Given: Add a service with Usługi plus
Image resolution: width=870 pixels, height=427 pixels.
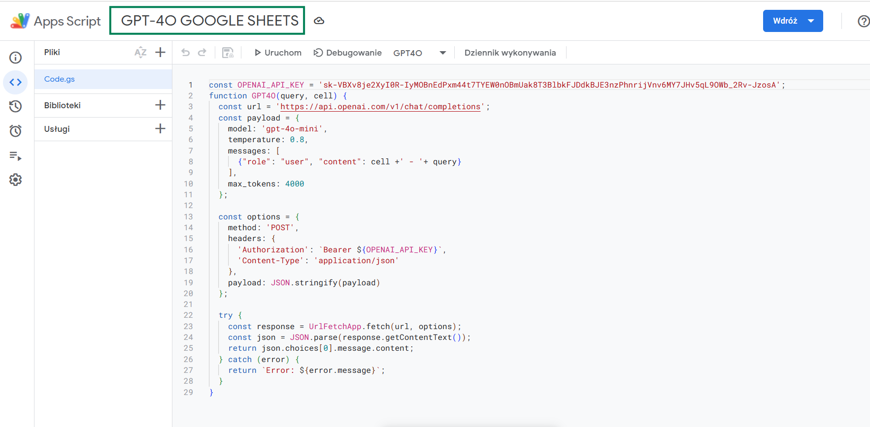Looking at the screenshot, I should coord(160,129).
